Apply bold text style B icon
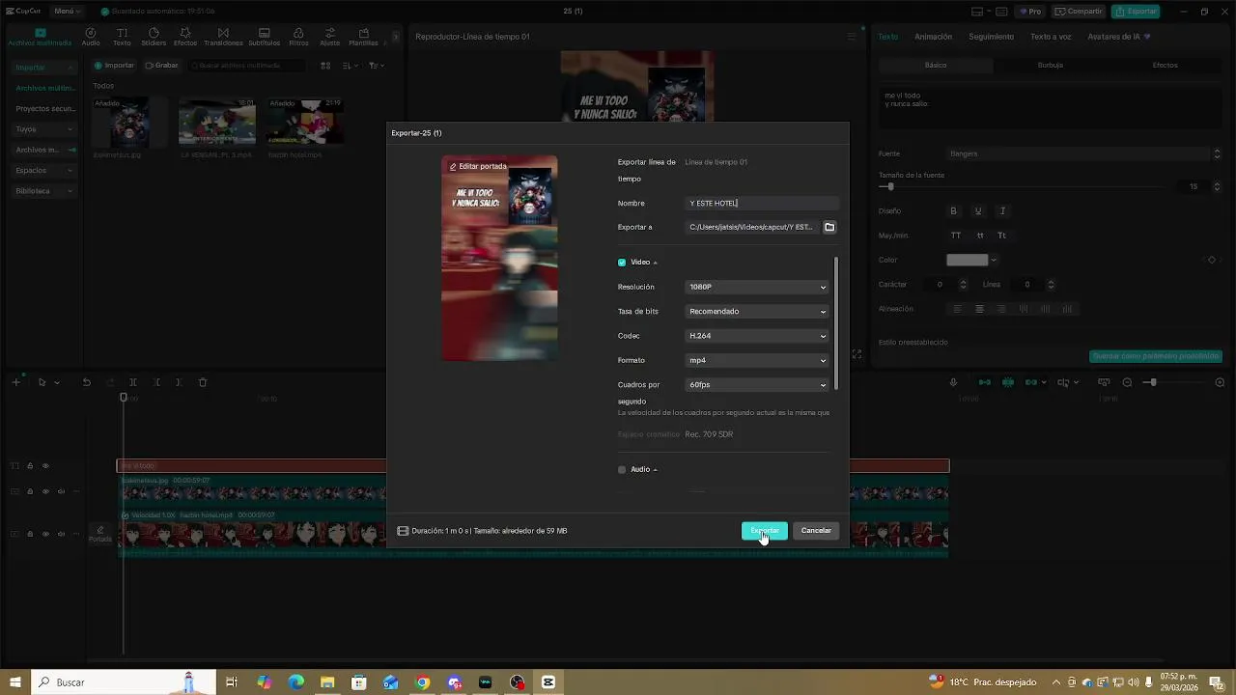 click(x=954, y=211)
